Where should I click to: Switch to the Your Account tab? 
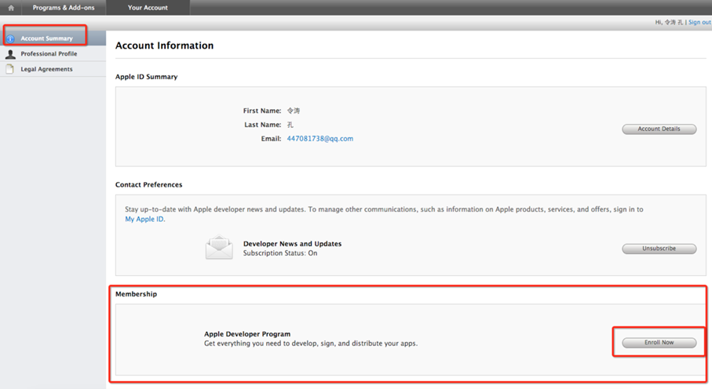(x=148, y=8)
